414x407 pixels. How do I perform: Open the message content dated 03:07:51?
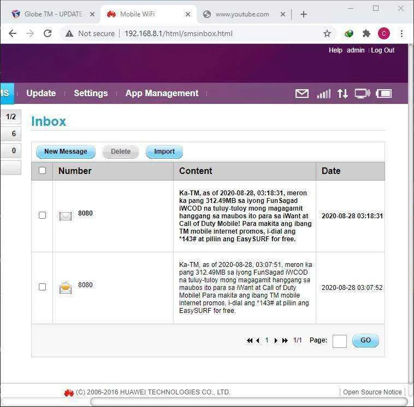[245, 287]
